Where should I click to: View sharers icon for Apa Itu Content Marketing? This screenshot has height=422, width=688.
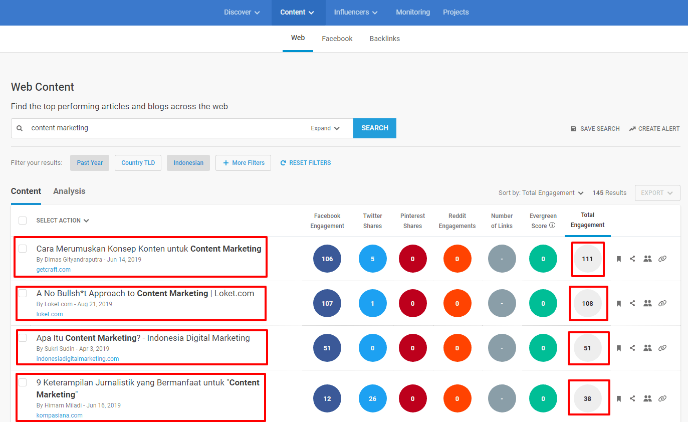click(x=647, y=348)
